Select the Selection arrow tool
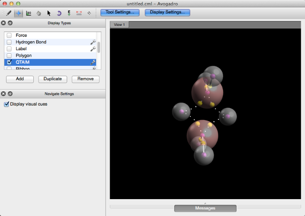The width and height of the screenshot is (305, 216). pos(49,13)
